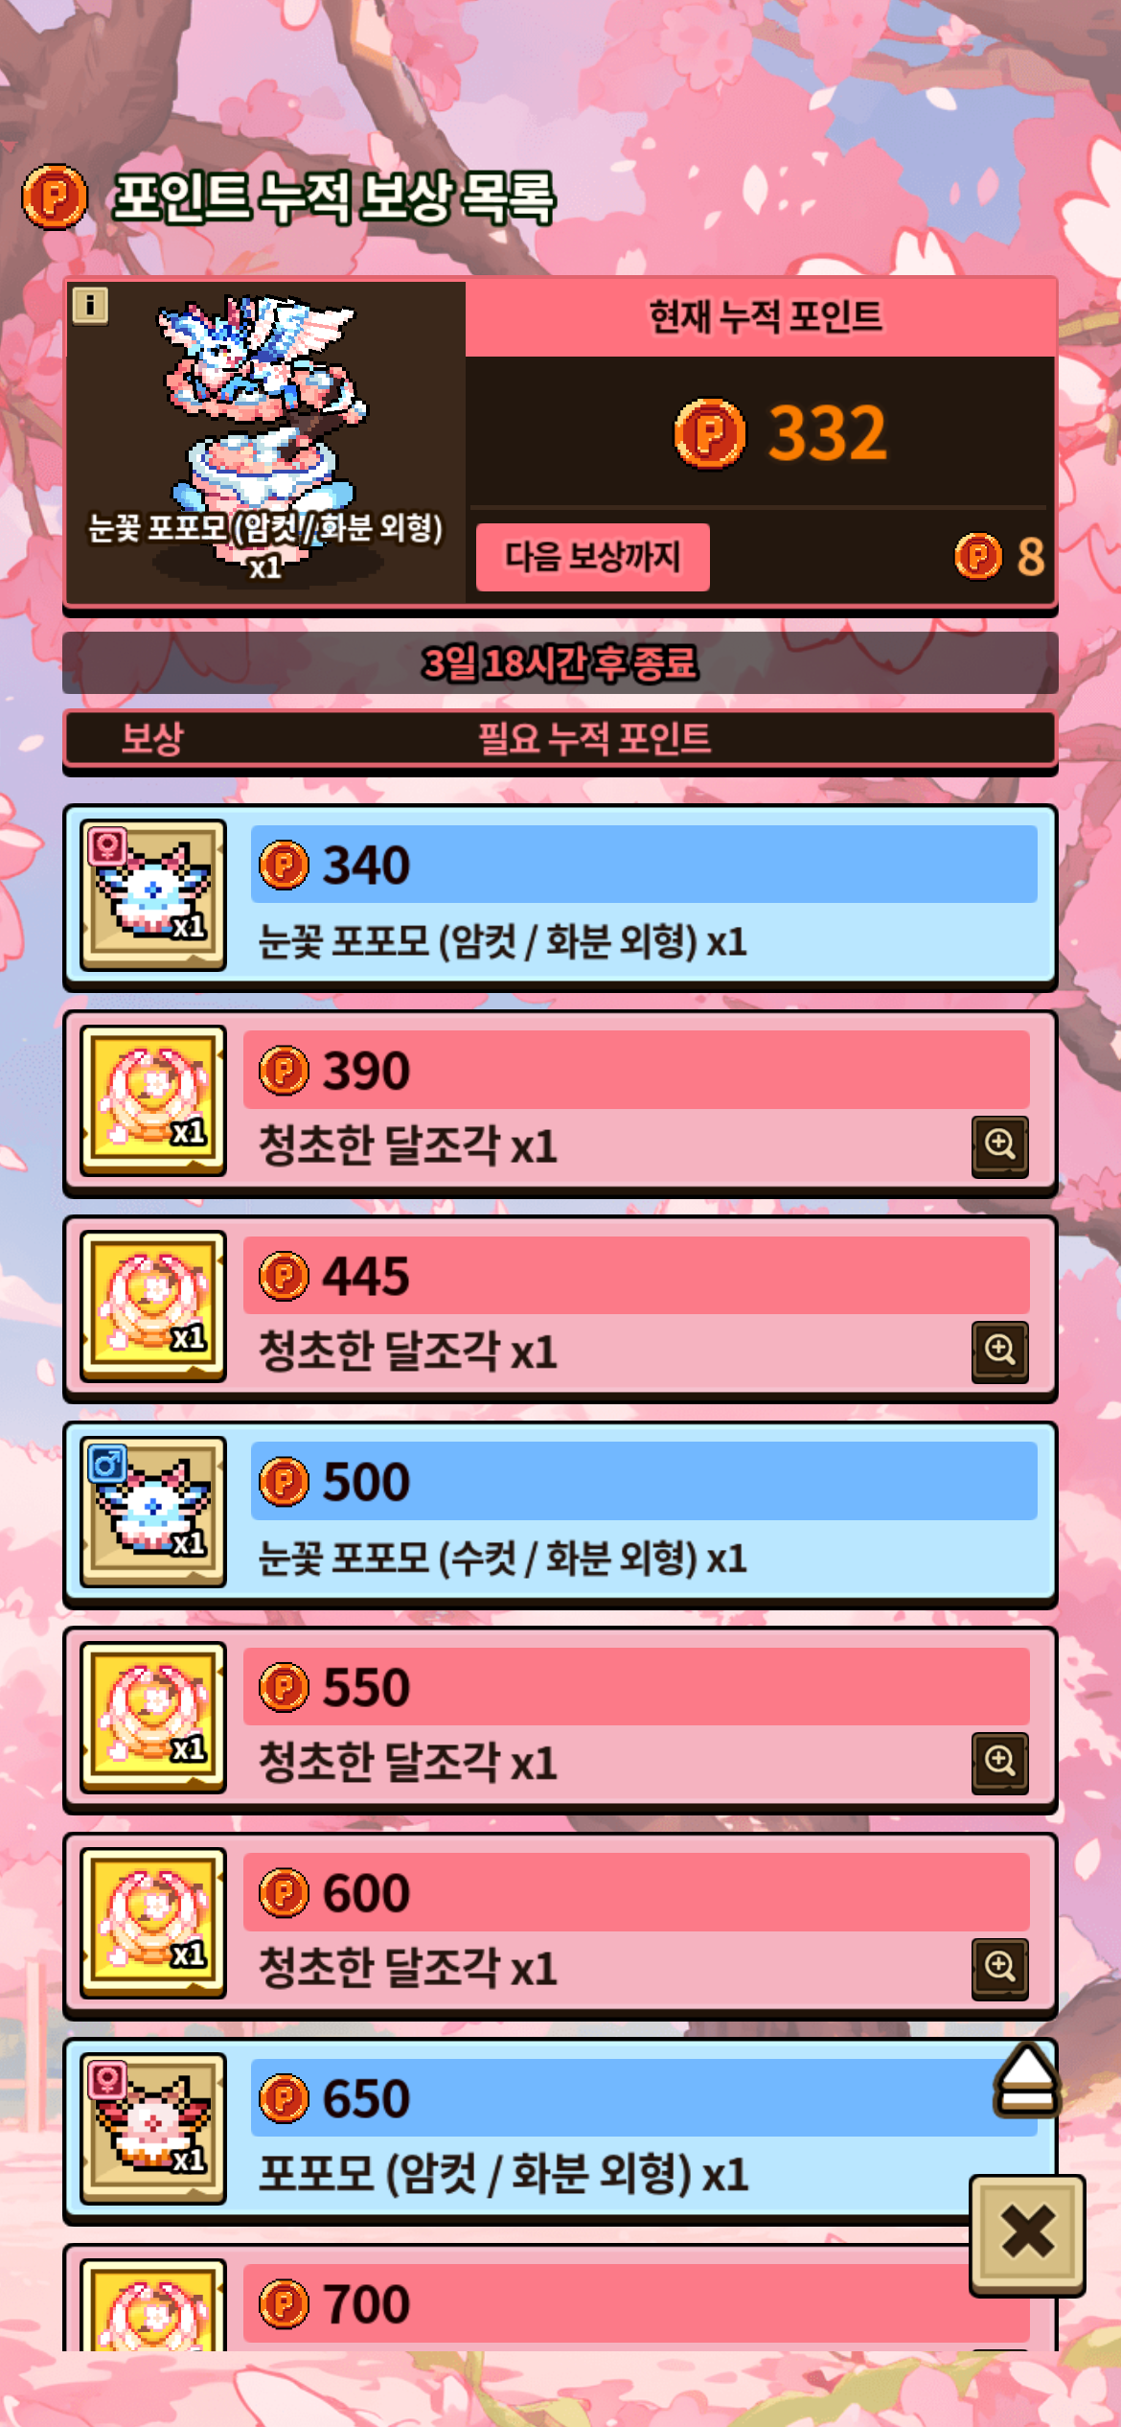Open magnifier for the 550-point 청초한 달조각 reward
The width and height of the screenshot is (1121, 2427).
tap(999, 1763)
